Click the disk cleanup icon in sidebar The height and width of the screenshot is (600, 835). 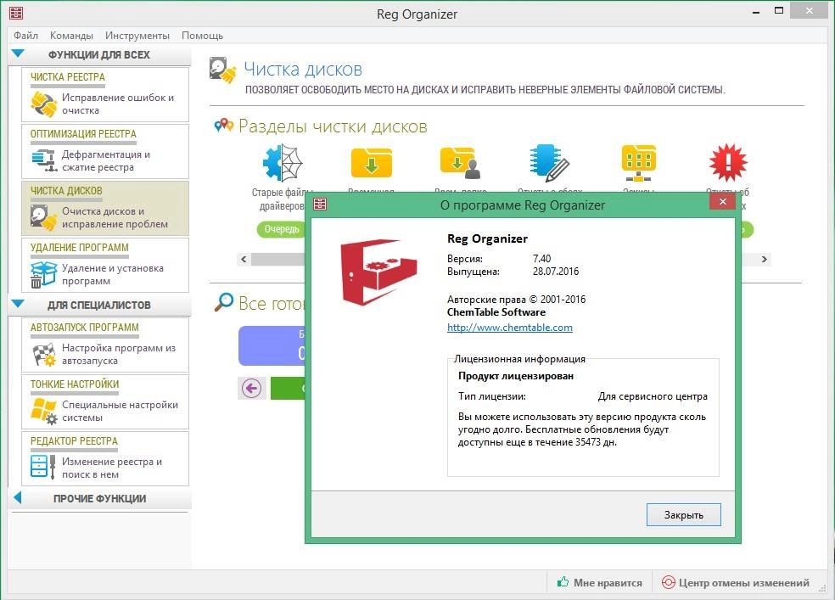click(43, 217)
